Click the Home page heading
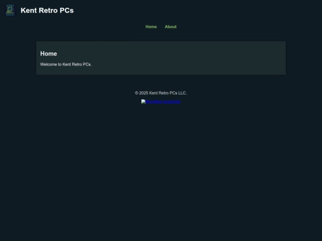The width and height of the screenshot is (322, 241). pyautogui.click(x=48, y=54)
